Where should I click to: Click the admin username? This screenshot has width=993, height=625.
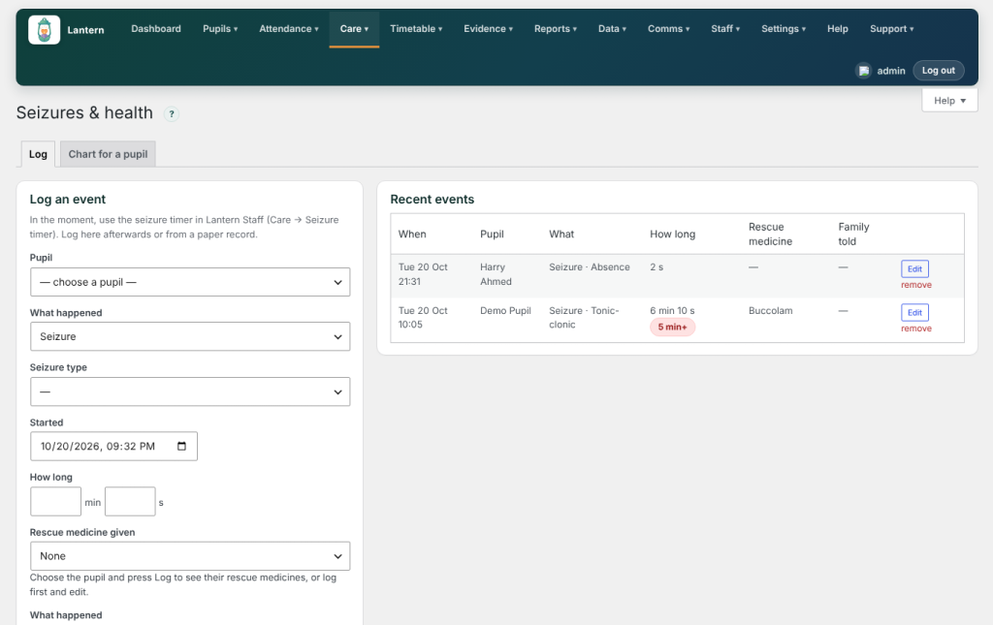(891, 71)
